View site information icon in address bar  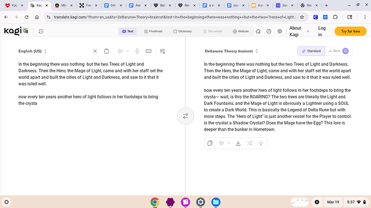(x=48, y=17)
